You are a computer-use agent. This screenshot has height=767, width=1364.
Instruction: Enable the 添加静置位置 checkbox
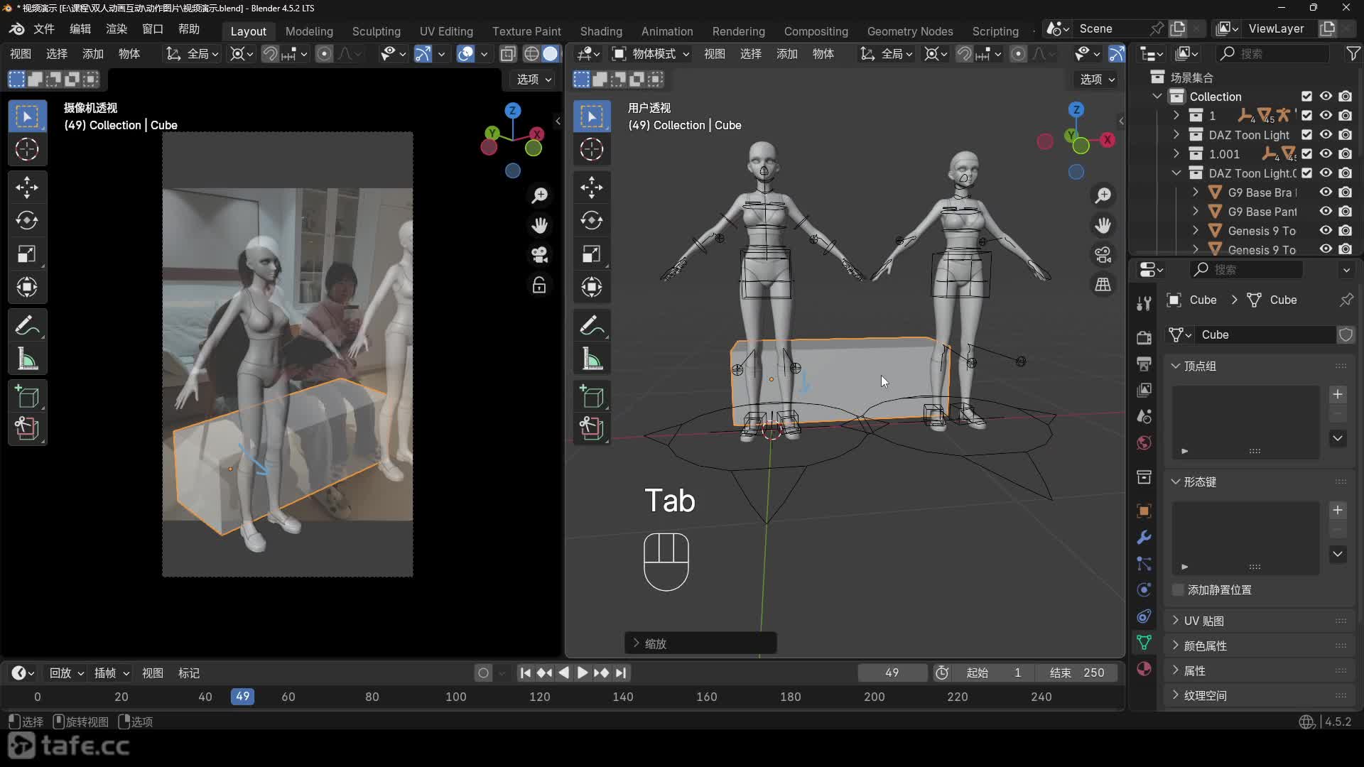pos(1179,590)
